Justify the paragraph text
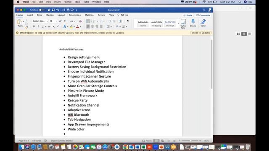This screenshot has height=151, width=269. 101,26
